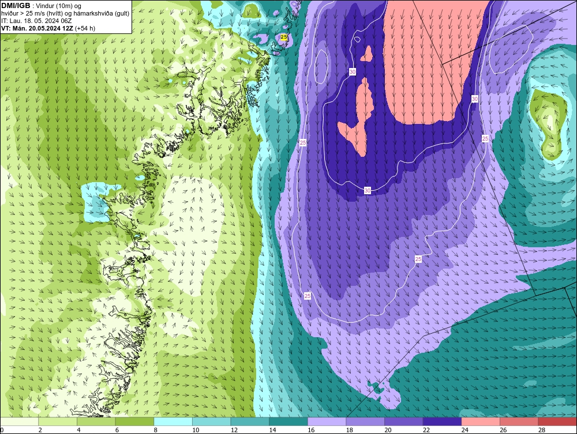Click the 10–12 m/s light teal swatch
This screenshot has height=434, width=577.
click(211, 421)
